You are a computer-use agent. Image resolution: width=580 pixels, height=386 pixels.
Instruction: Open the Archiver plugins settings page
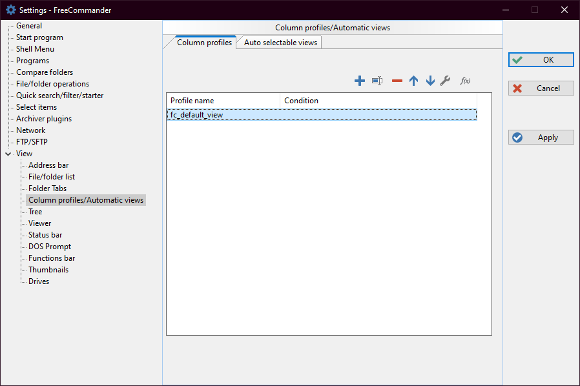[x=44, y=119]
